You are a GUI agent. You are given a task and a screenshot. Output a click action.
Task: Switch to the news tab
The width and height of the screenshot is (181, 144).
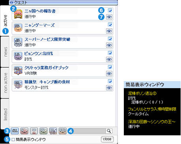(5, 52)
